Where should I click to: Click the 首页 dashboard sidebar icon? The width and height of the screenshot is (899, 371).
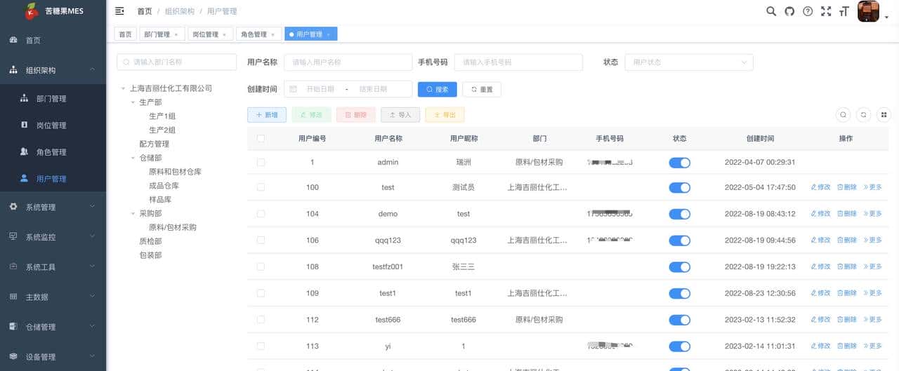(x=13, y=40)
